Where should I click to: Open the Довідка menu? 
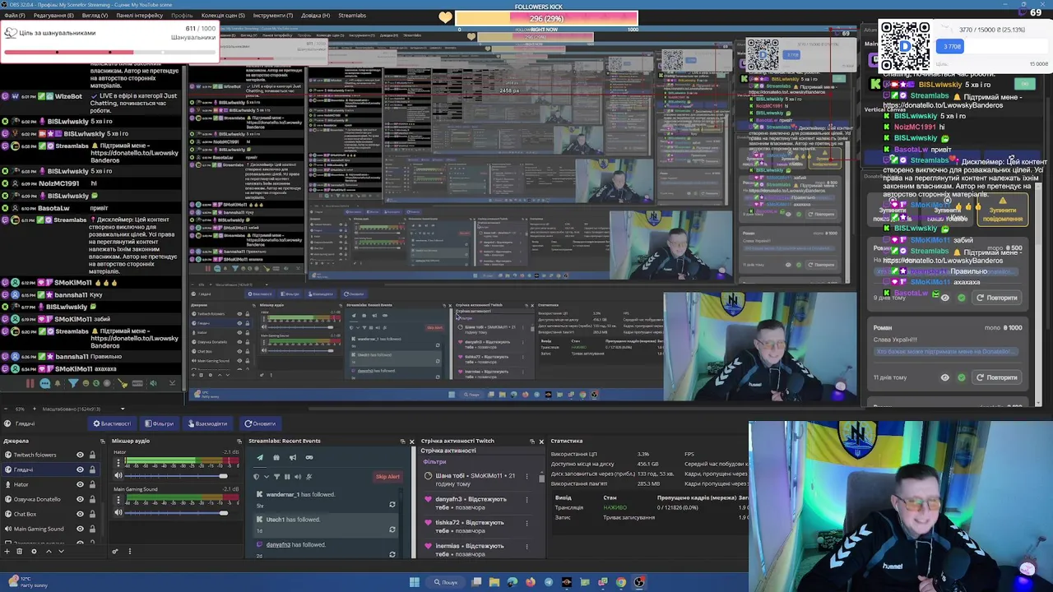click(315, 16)
